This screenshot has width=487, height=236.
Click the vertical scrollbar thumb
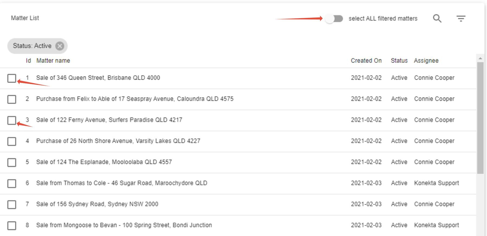pos(480,118)
